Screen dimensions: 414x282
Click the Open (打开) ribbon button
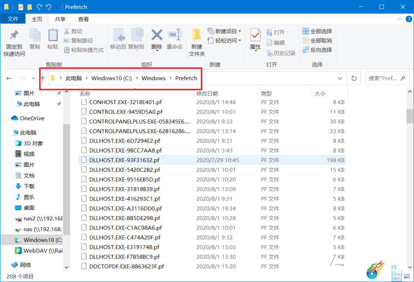[x=278, y=33]
